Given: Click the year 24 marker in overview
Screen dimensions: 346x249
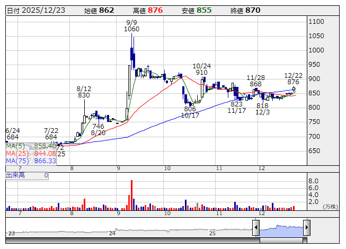Looking at the screenshot, I should coord(112,233).
